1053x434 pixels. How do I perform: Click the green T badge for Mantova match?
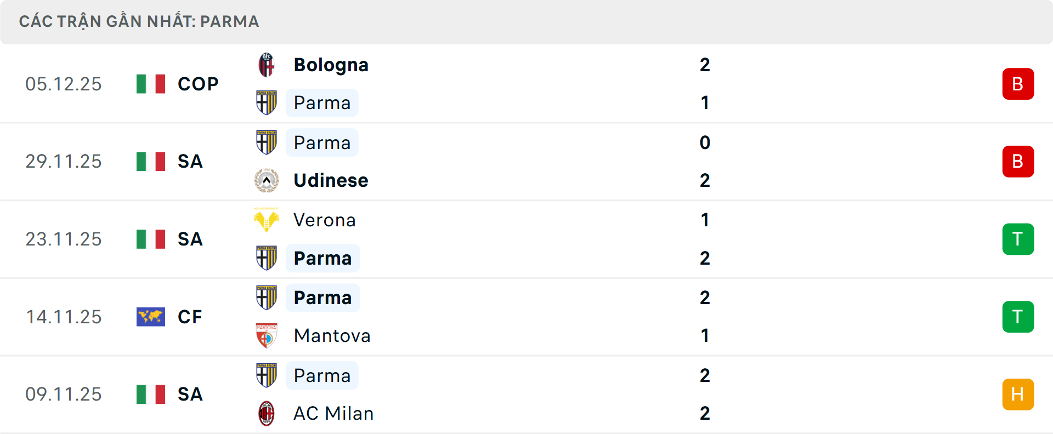1018,316
